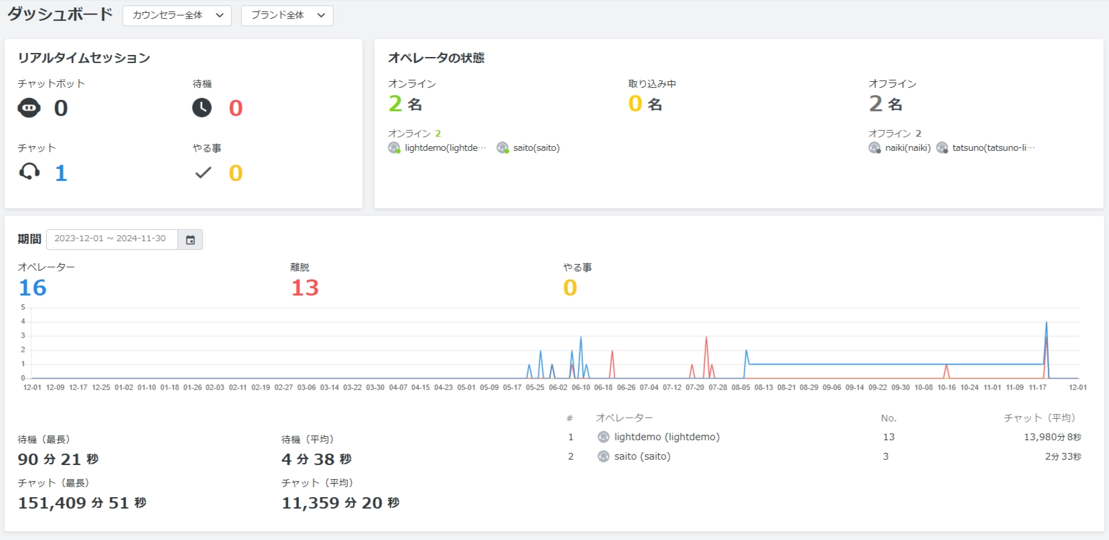Click the longest wait value 90 分 21 秒
The width and height of the screenshot is (1109, 540).
click(x=58, y=460)
